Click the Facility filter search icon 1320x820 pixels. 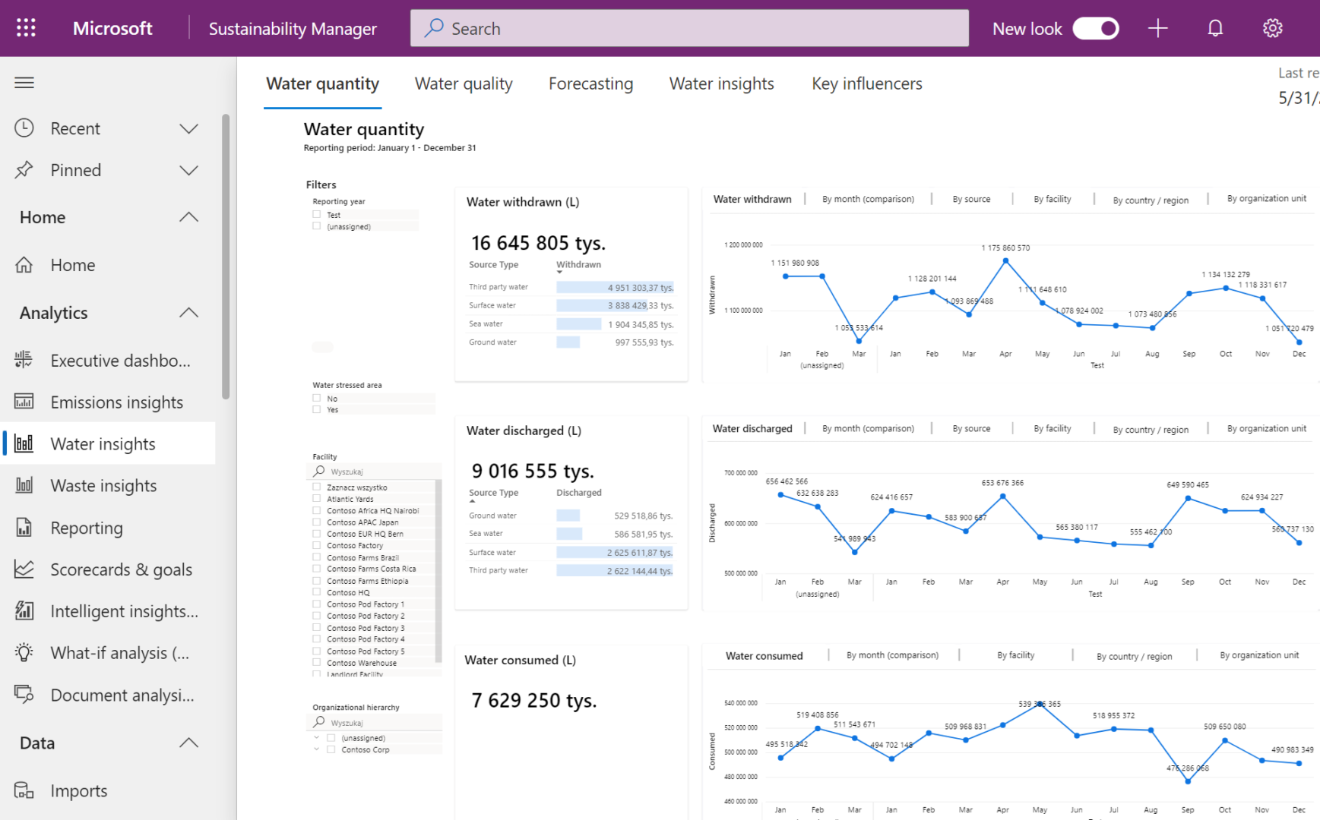(319, 471)
